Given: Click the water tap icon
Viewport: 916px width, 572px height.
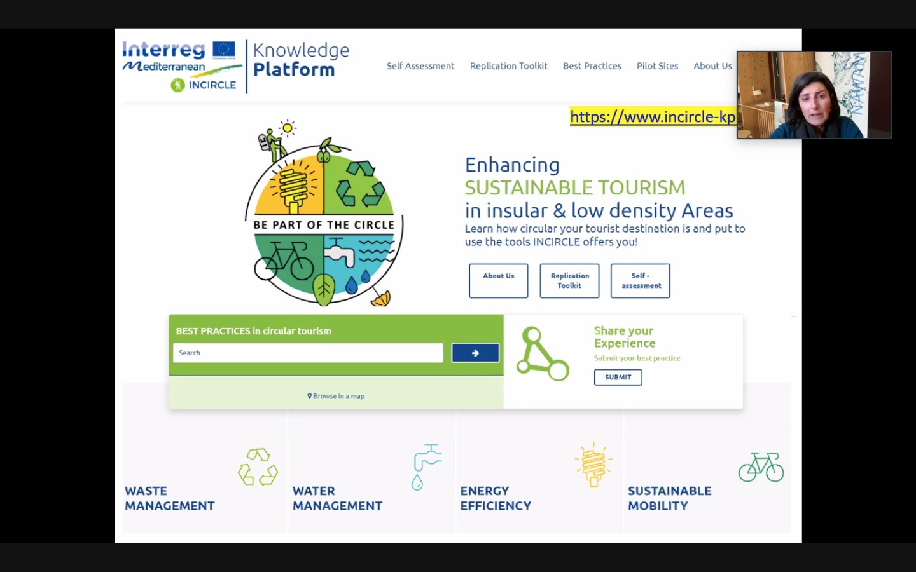Looking at the screenshot, I should [426, 466].
